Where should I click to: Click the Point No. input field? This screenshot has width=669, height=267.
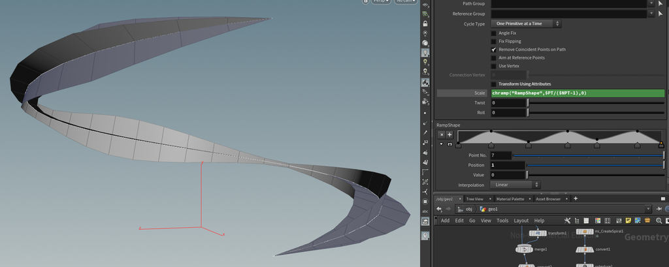500,155
